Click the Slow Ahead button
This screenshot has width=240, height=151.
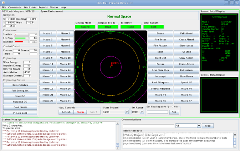coord(186,46)
